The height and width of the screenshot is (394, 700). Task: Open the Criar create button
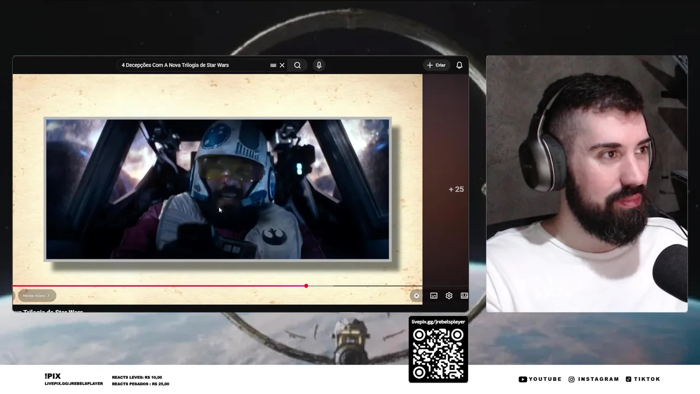[x=436, y=65]
